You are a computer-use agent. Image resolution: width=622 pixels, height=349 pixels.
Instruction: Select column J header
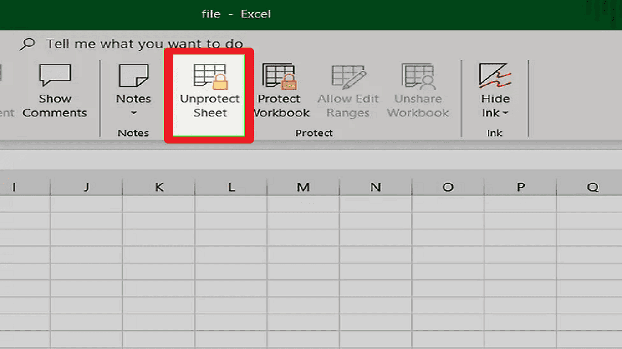(x=86, y=187)
